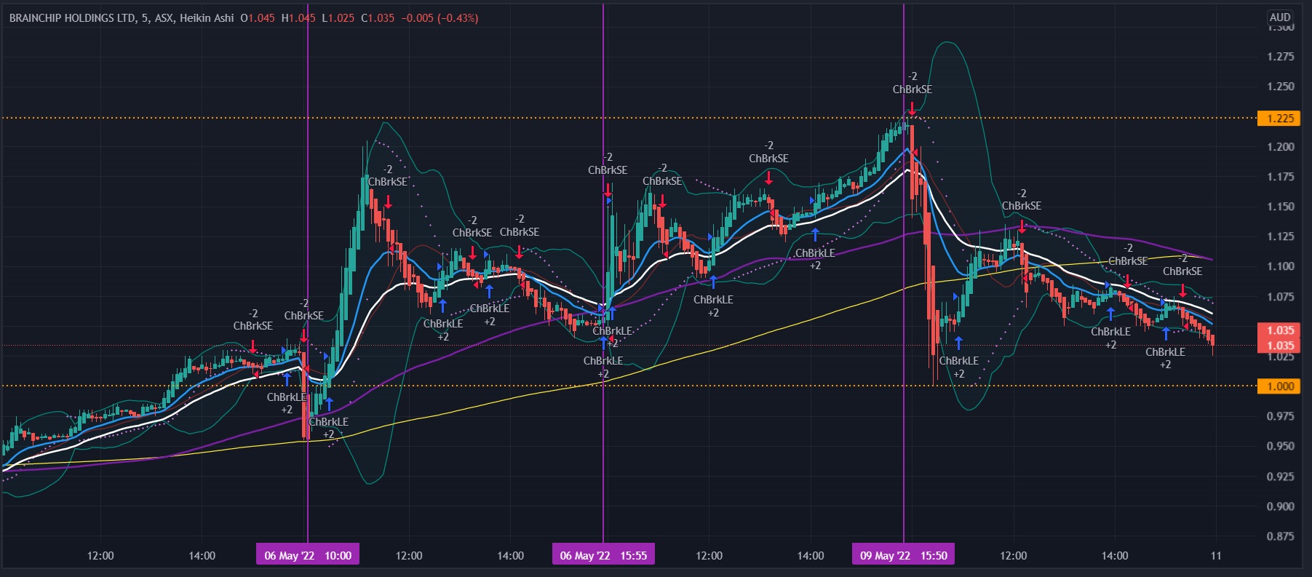The height and width of the screenshot is (577, 1312).
Task: Click the red sell arrow at the 1.225 peak
Action: [912, 108]
